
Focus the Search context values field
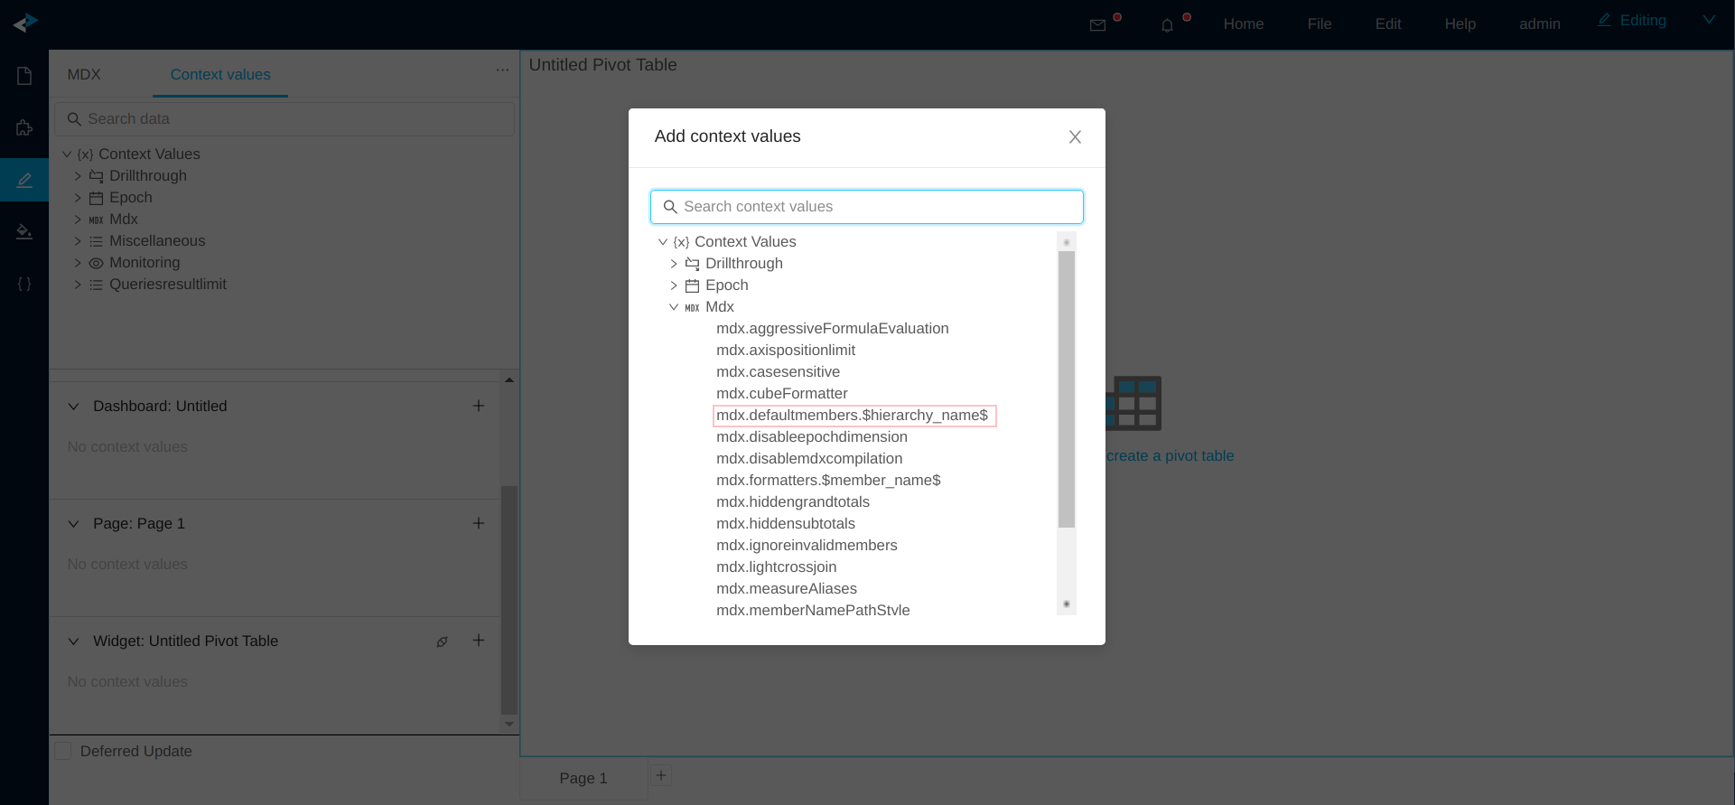(867, 207)
